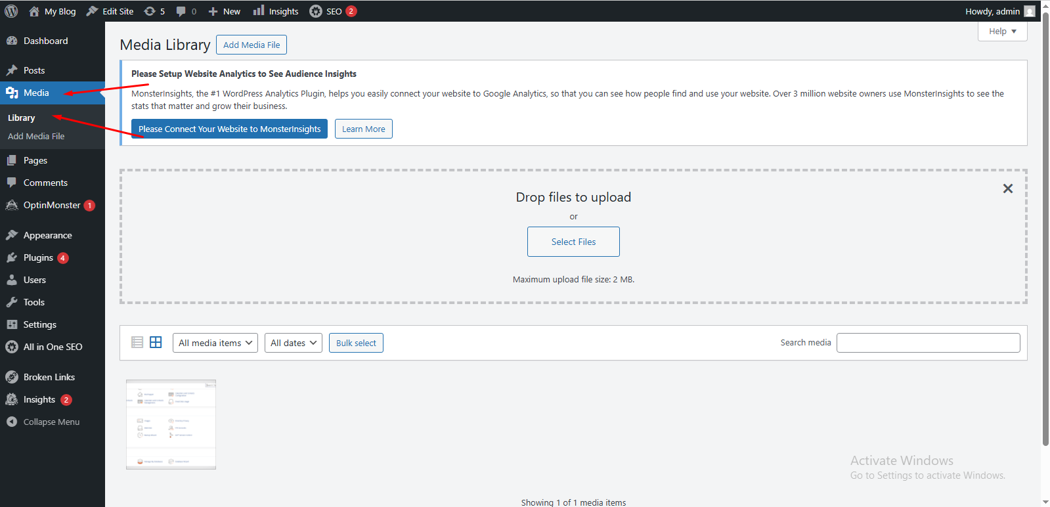1050x507 pixels.
Task: Click the WordPress logo icon
Action: click(x=11, y=11)
